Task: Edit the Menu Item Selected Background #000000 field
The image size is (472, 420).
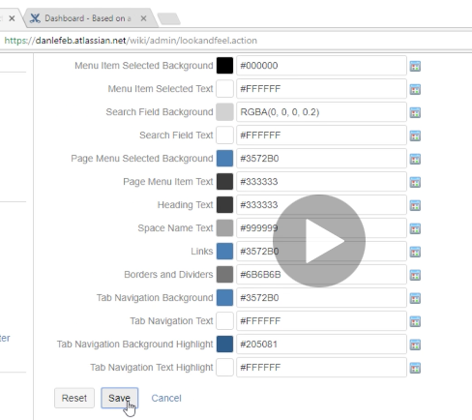Action: [321, 66]
